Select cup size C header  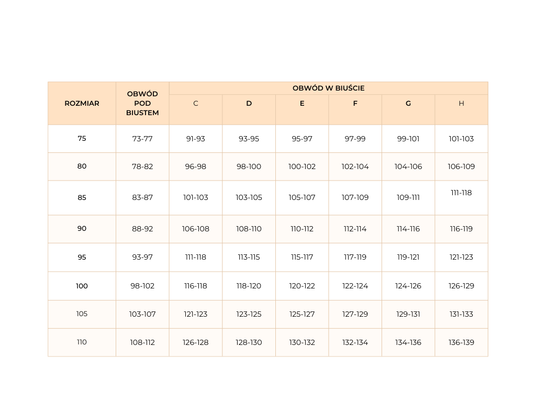coord(196,103)
